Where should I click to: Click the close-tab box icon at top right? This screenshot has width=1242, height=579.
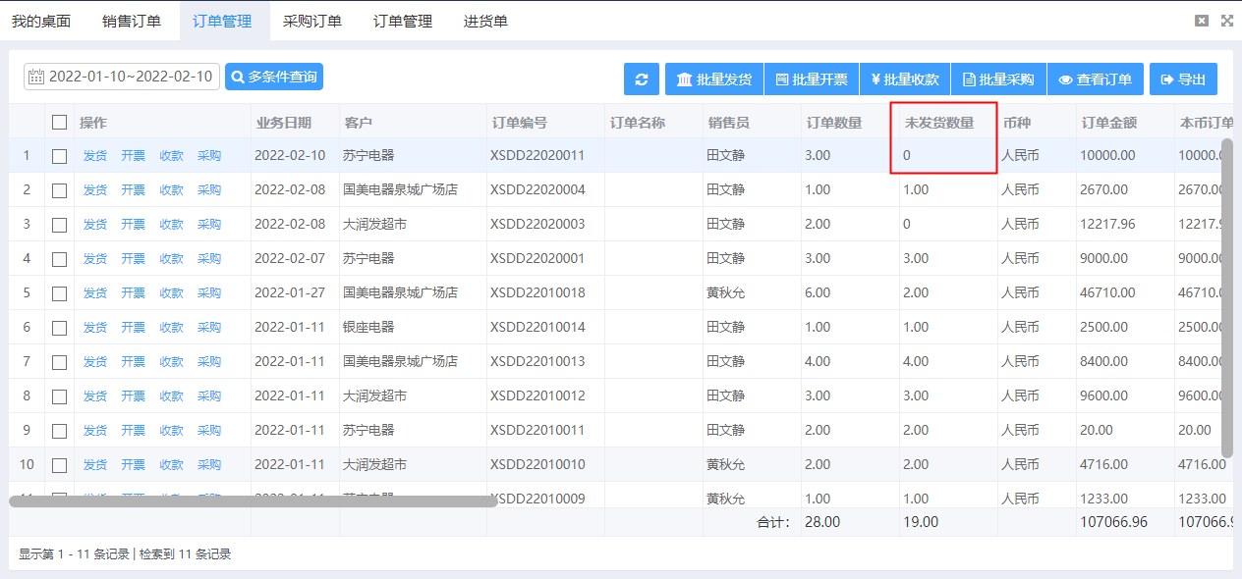1201,21
